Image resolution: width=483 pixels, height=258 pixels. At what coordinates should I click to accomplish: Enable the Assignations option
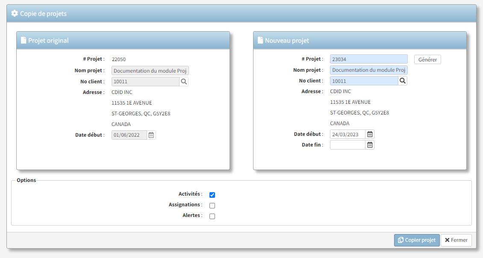point(212,205)
